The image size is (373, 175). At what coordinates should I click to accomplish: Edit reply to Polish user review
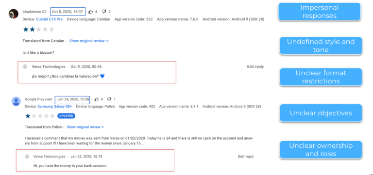(246, 157)
